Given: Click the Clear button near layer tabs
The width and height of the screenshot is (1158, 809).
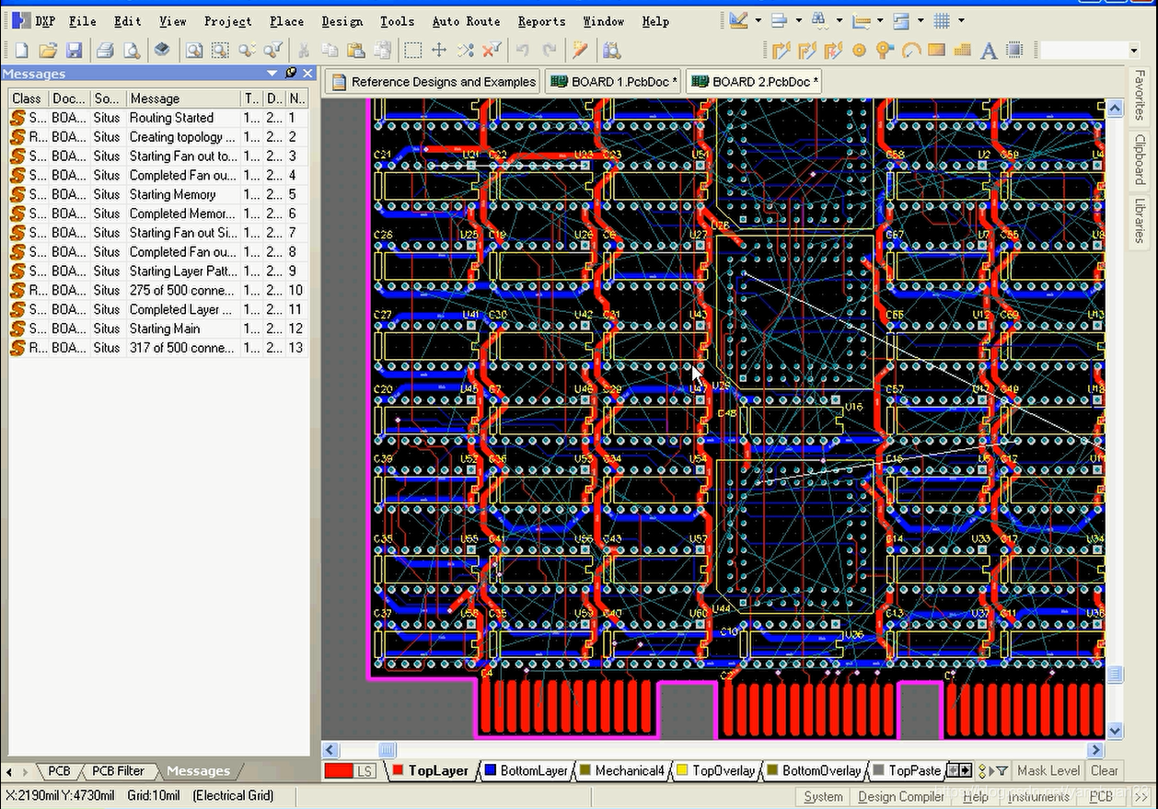Looking at the screenshot, I should (1104, 770).
